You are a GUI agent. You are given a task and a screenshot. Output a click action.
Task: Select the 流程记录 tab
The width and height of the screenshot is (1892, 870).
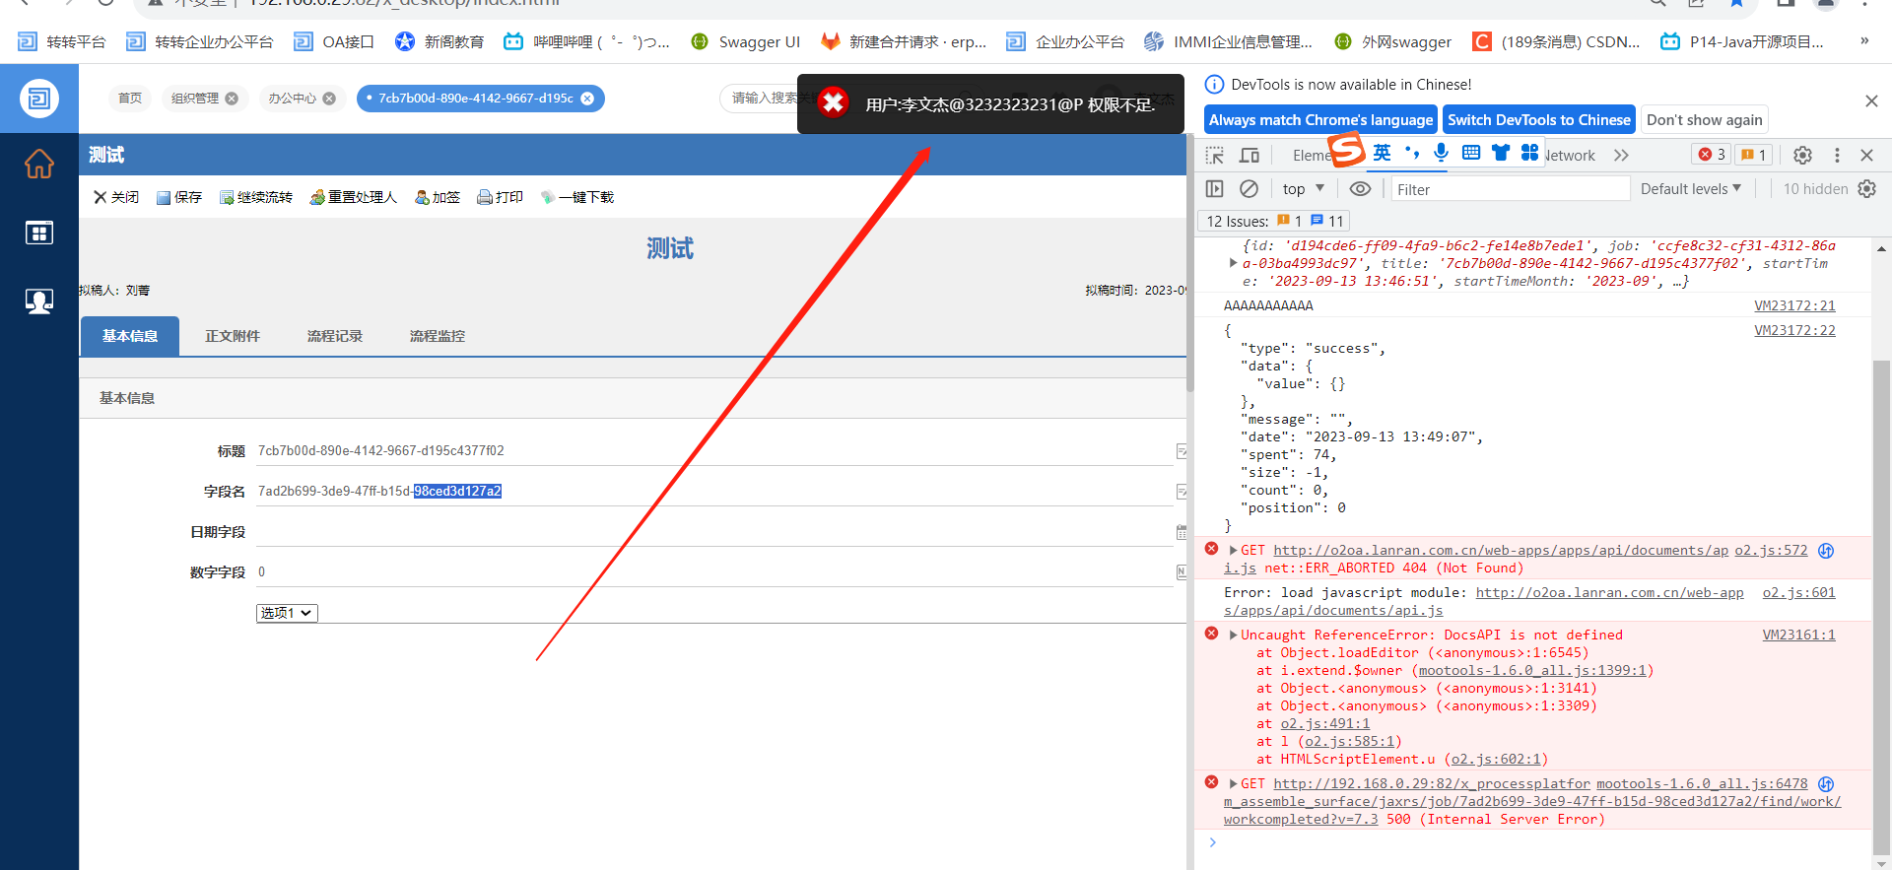335,336
